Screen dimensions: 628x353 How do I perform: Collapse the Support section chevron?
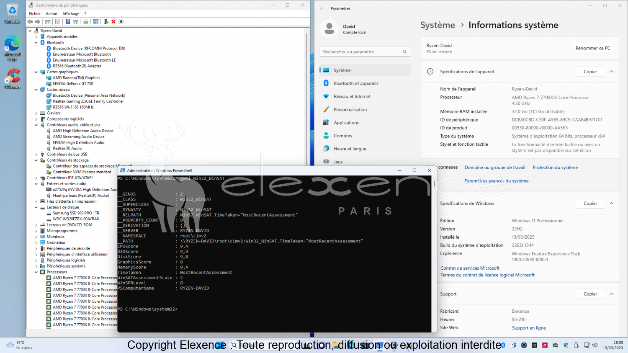click(612, 294)
